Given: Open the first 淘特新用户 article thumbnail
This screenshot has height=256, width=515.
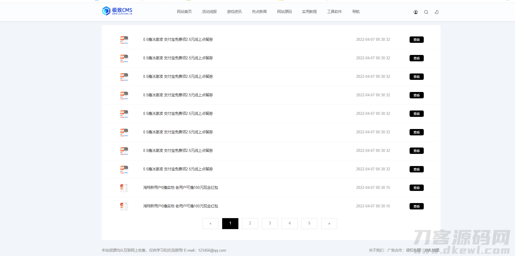Looking at the screenshot, I should click(124, 188).
